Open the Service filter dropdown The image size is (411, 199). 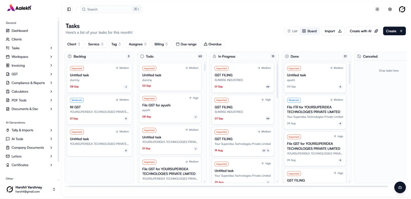[x=96, y=44]
